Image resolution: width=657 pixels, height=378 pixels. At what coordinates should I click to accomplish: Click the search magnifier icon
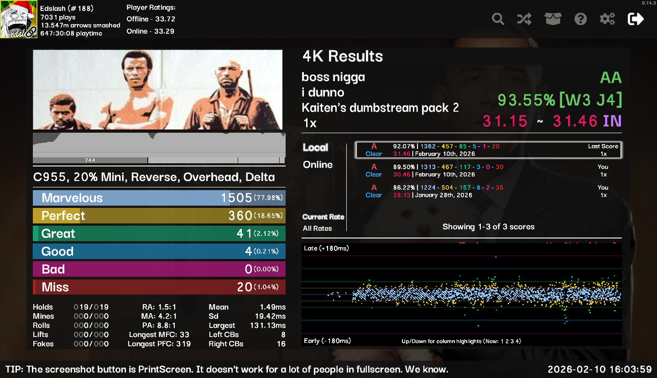point(498,19)
